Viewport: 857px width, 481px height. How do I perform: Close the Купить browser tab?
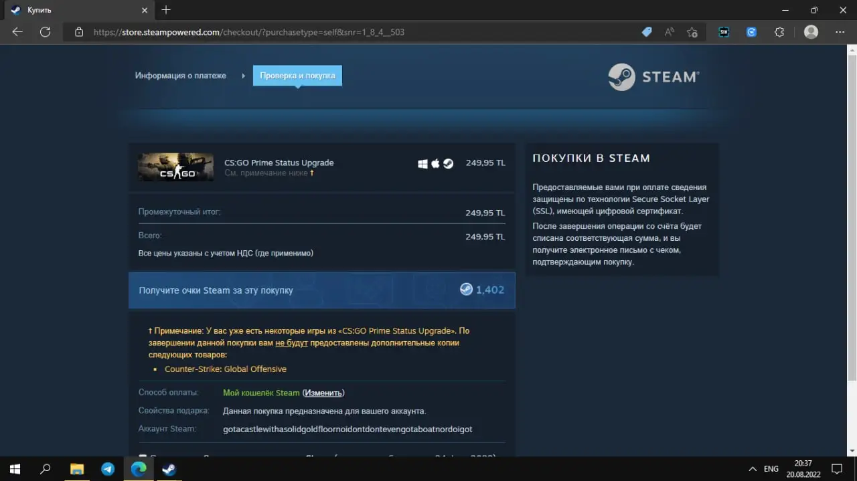point(143,10)
